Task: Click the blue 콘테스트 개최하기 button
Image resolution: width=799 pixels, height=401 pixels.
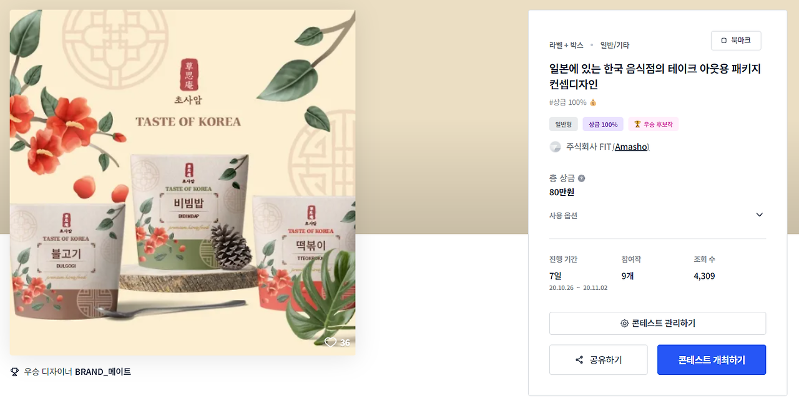Action: point(712,360)
